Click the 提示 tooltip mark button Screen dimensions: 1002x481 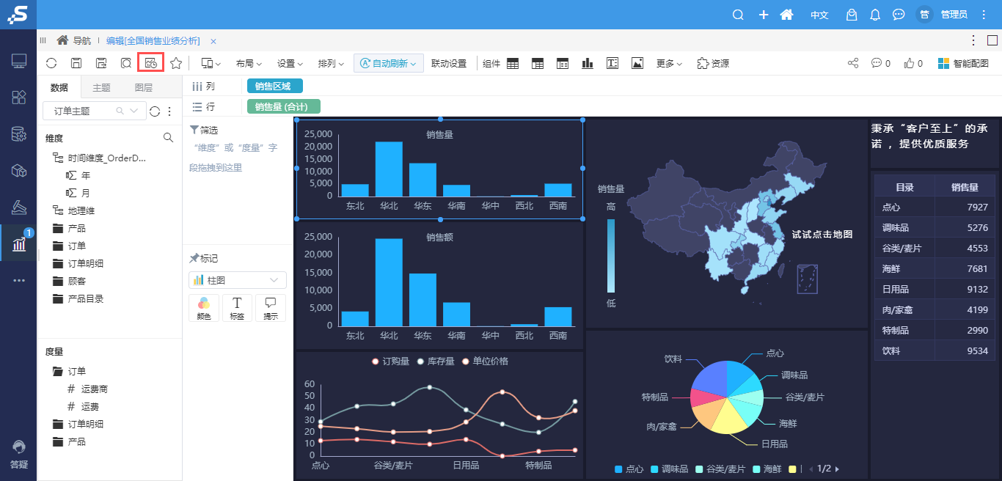(271, 308)
